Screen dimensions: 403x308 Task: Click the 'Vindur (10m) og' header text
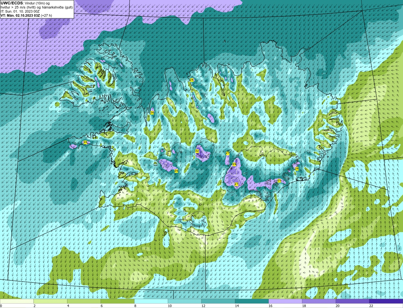click(37, 3)
